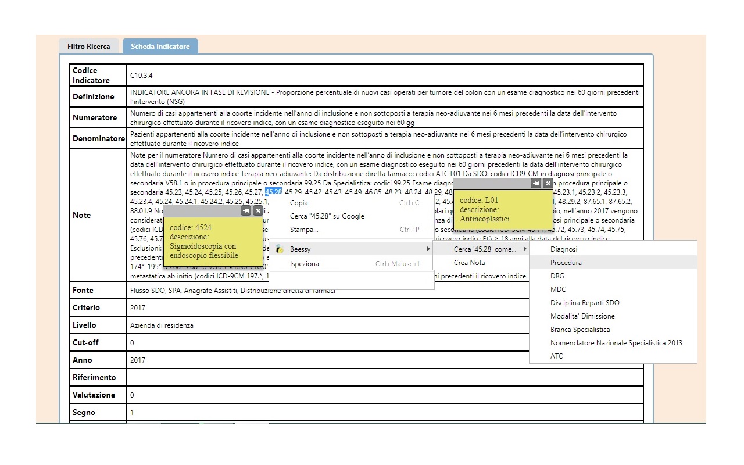Search "45.28" su Google via context menu

(x=352, y=216)
